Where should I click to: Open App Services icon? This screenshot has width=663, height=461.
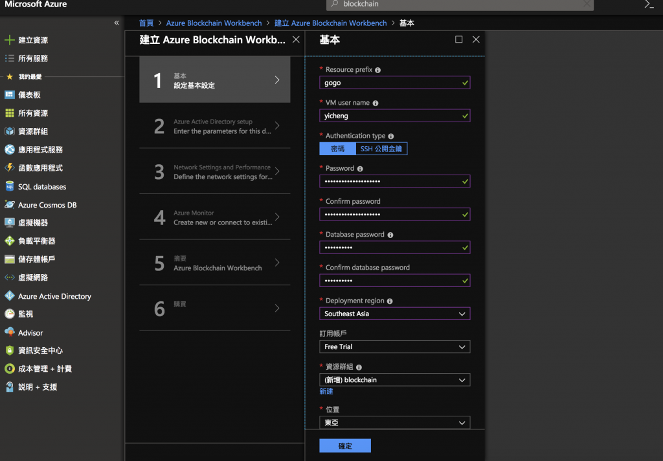(x=9, y=149)
